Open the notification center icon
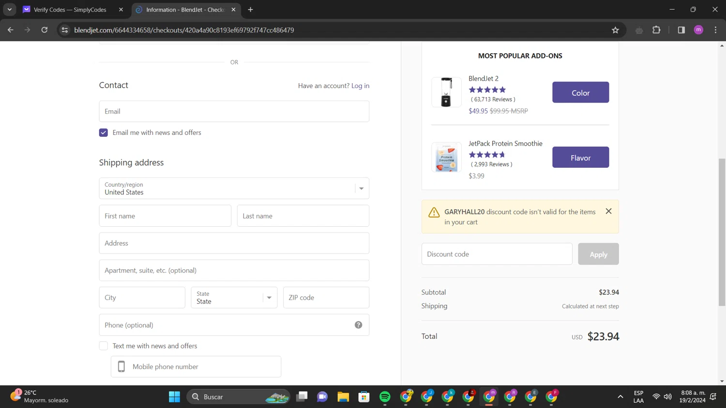This screenshot has height=408, width=726. click(x=713, y=397)
